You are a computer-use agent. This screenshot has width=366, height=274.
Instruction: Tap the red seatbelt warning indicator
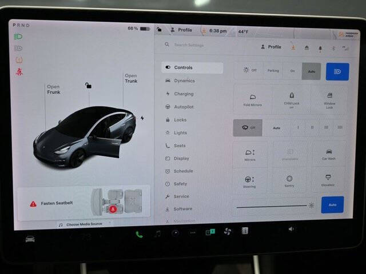tap(19, 72)
